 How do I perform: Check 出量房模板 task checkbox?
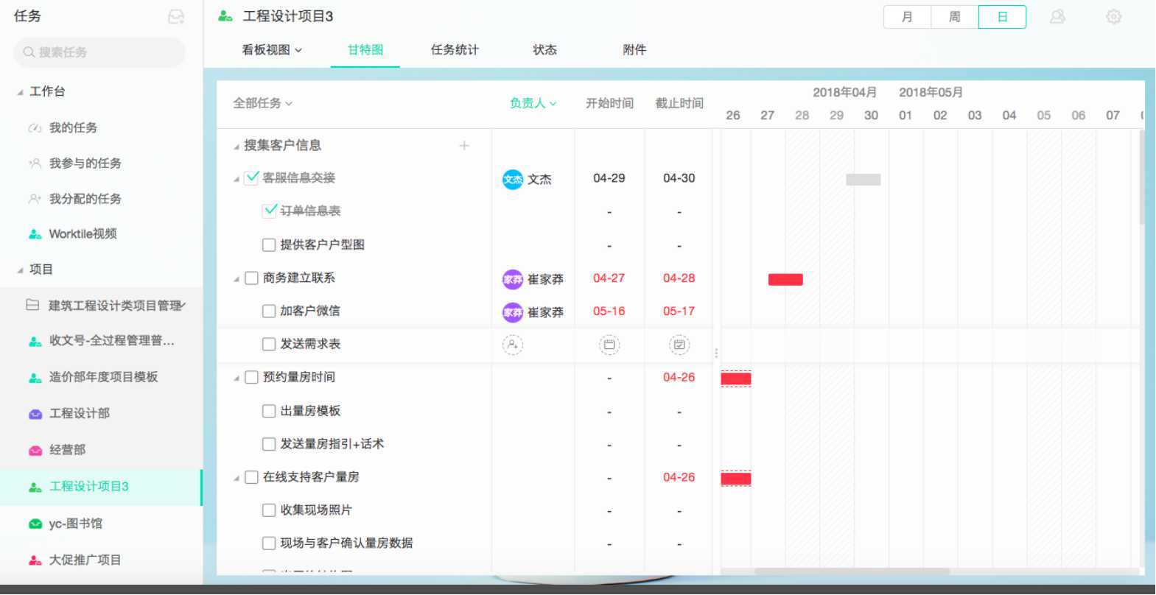(x=269, y=411)
